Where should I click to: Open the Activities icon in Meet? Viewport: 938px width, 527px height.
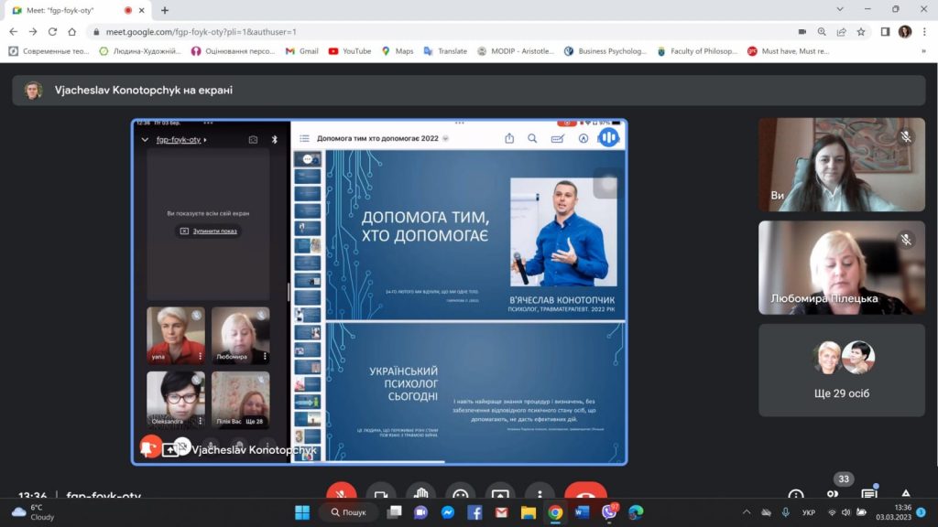[x=906, y=495]
